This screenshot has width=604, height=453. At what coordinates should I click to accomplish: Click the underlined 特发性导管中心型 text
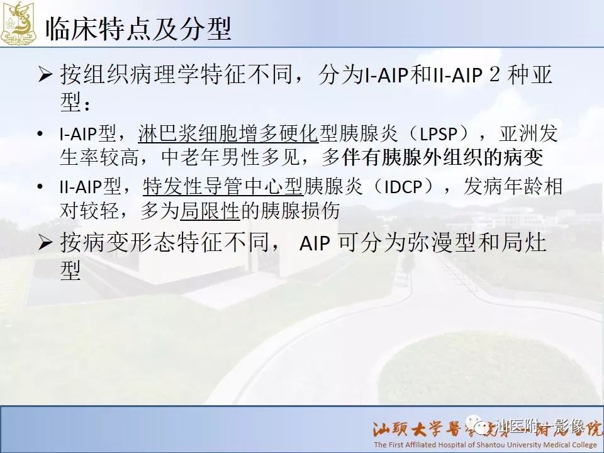(x=223, y=187)
